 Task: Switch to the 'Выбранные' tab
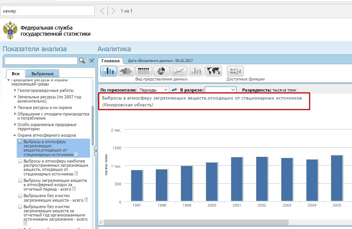43,74
